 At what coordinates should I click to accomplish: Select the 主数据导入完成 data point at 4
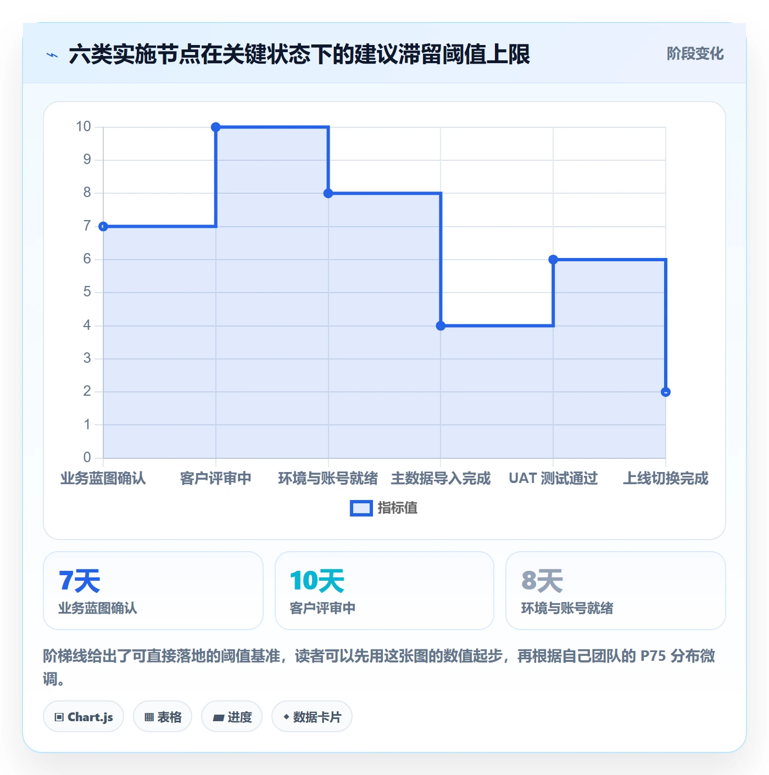441,325
